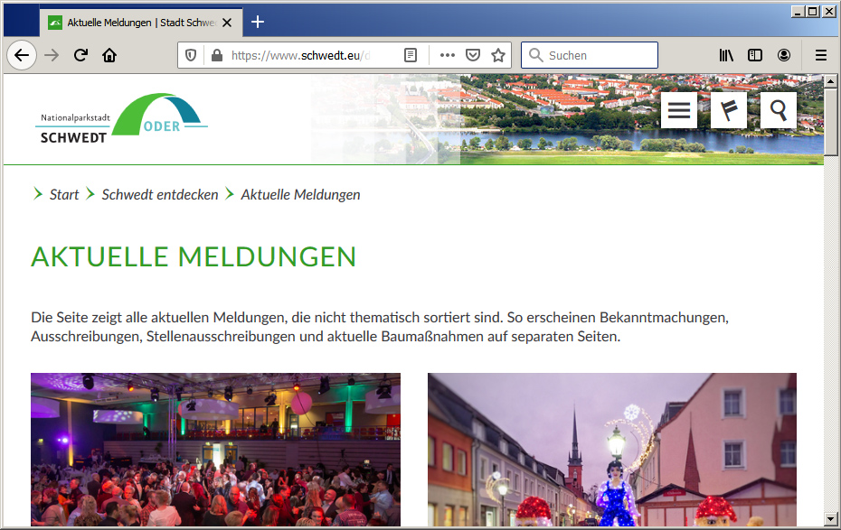Viewport: 841px width, 530px height.
Task: Open the Firefox library icon
Action: (726, 55)
